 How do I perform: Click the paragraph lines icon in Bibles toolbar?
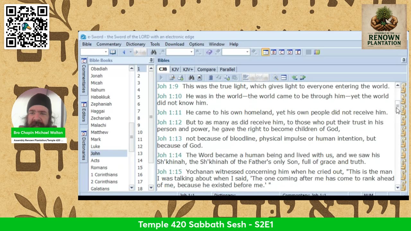tap(211, 77)
